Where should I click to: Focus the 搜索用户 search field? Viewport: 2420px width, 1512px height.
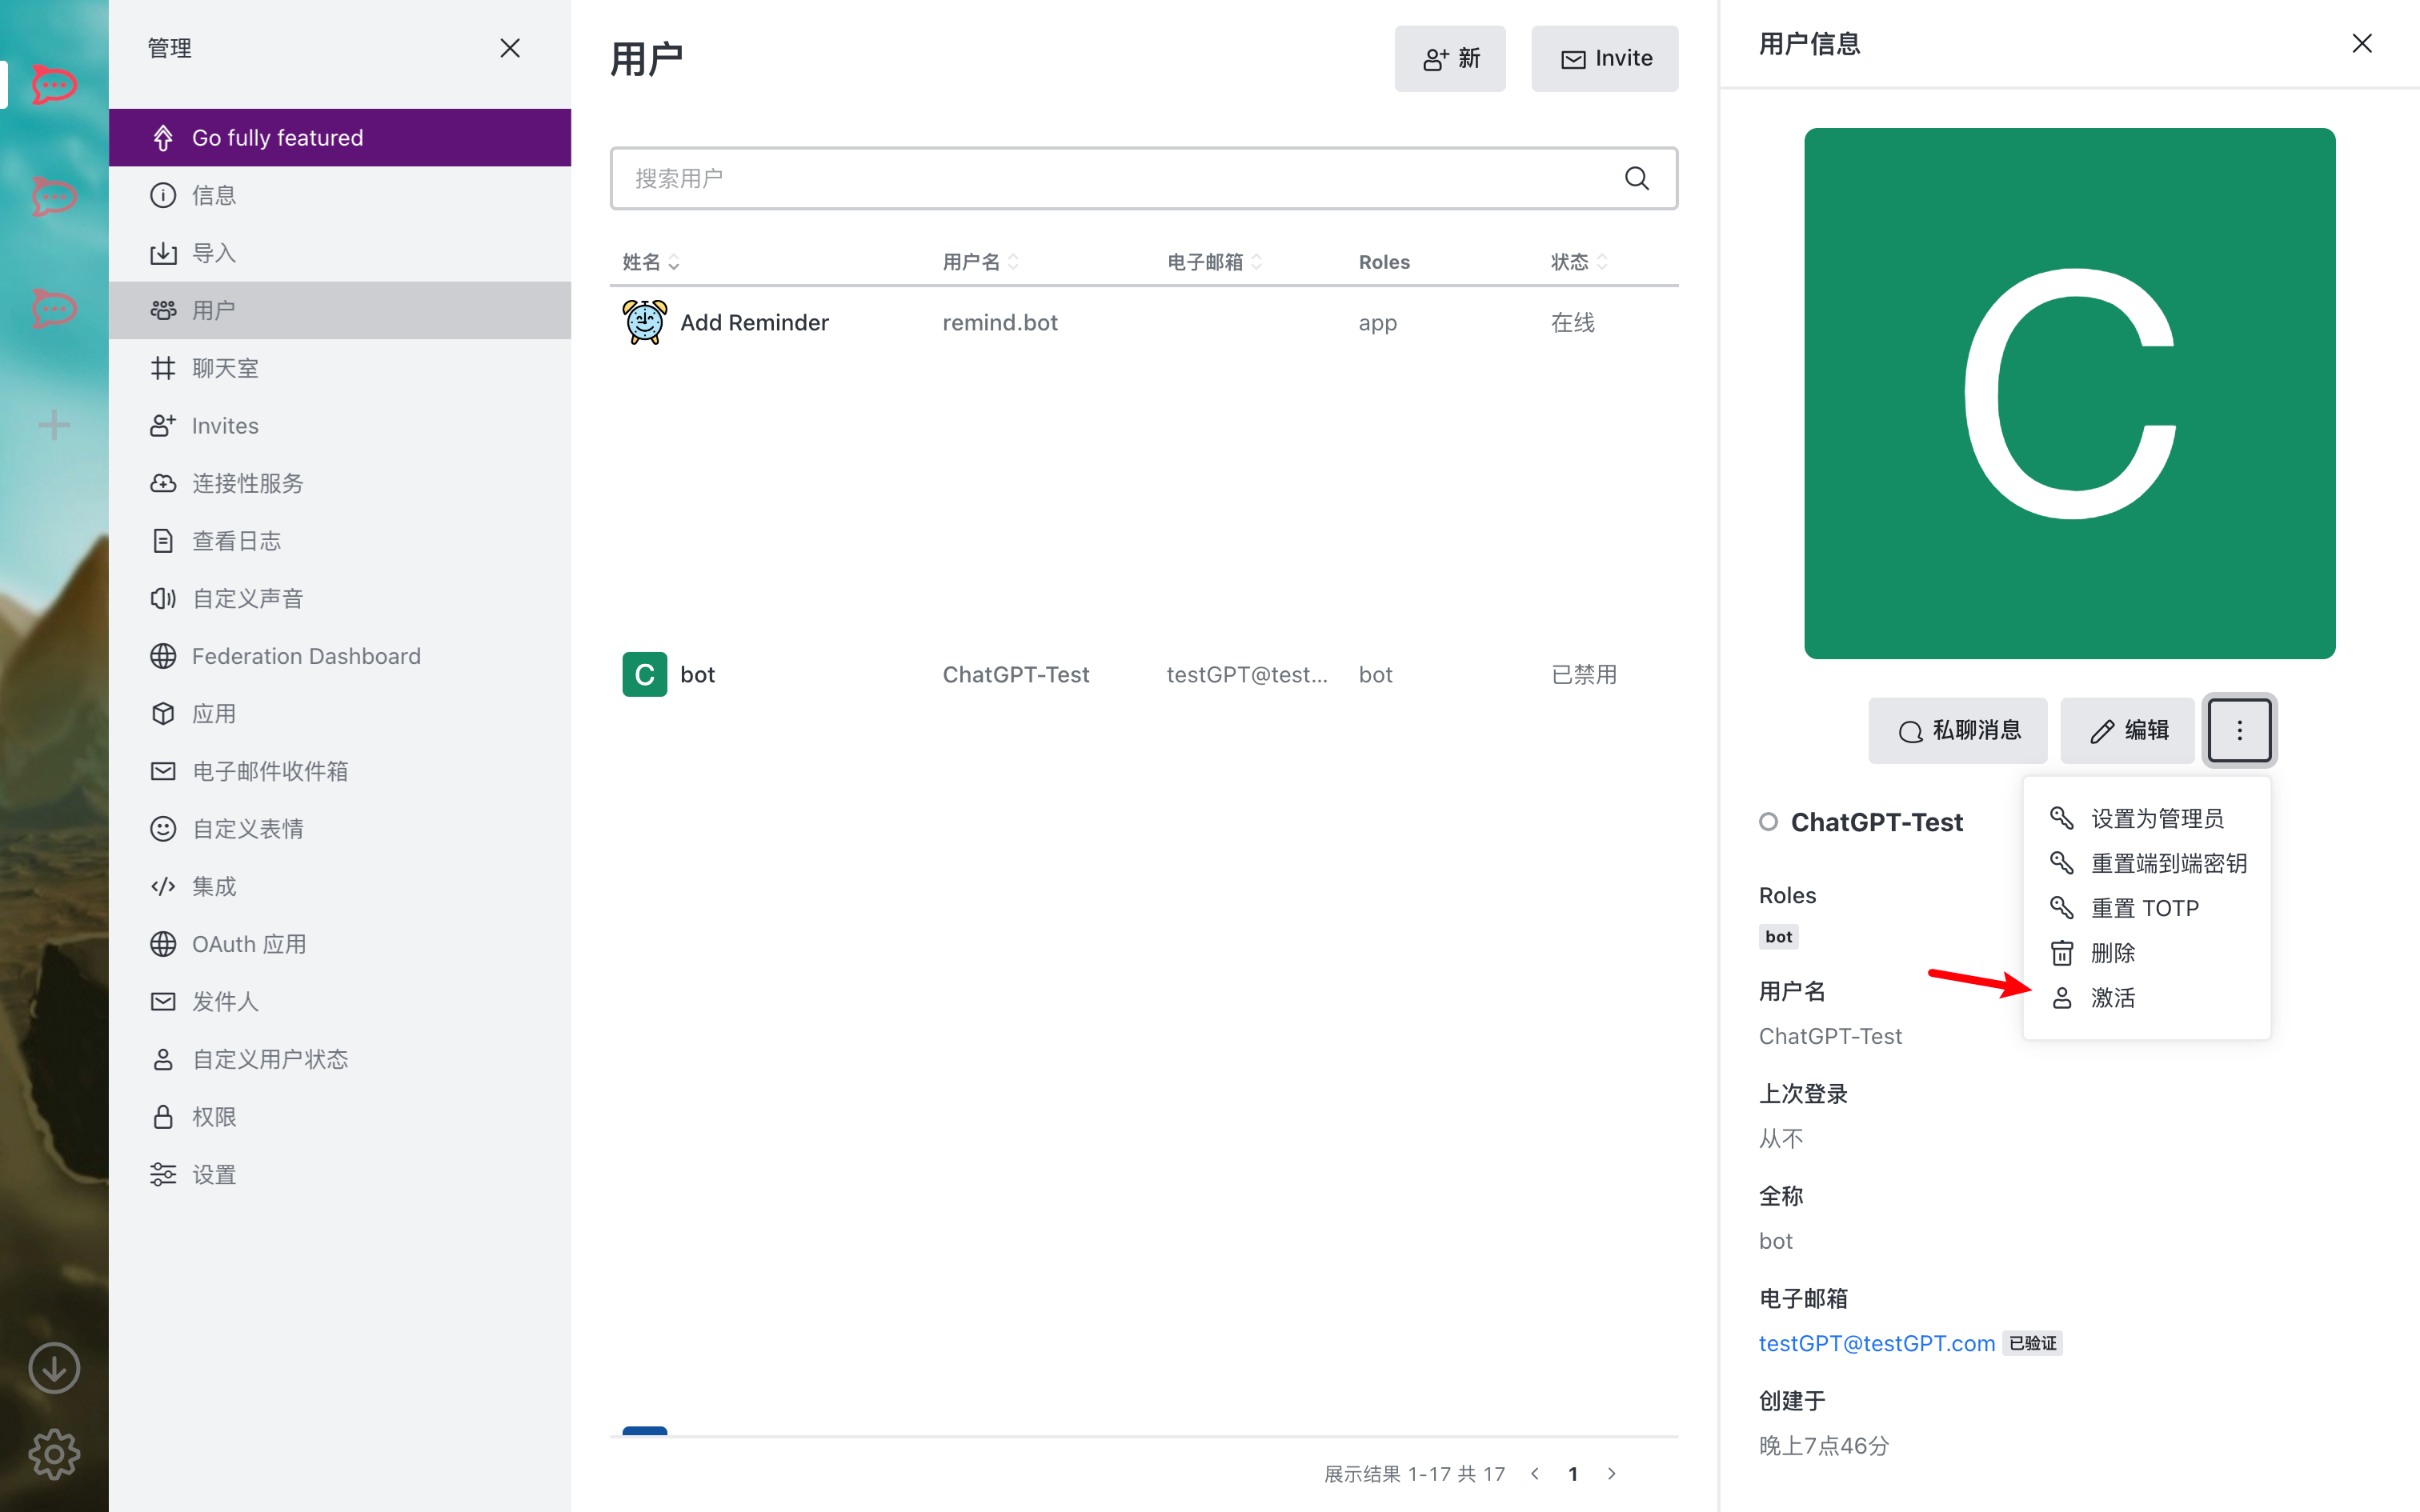pos(1143,178)
